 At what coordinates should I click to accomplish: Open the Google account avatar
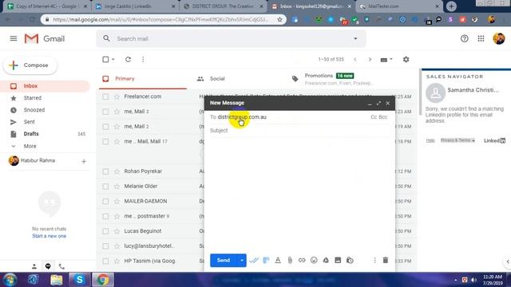[498, 39]
